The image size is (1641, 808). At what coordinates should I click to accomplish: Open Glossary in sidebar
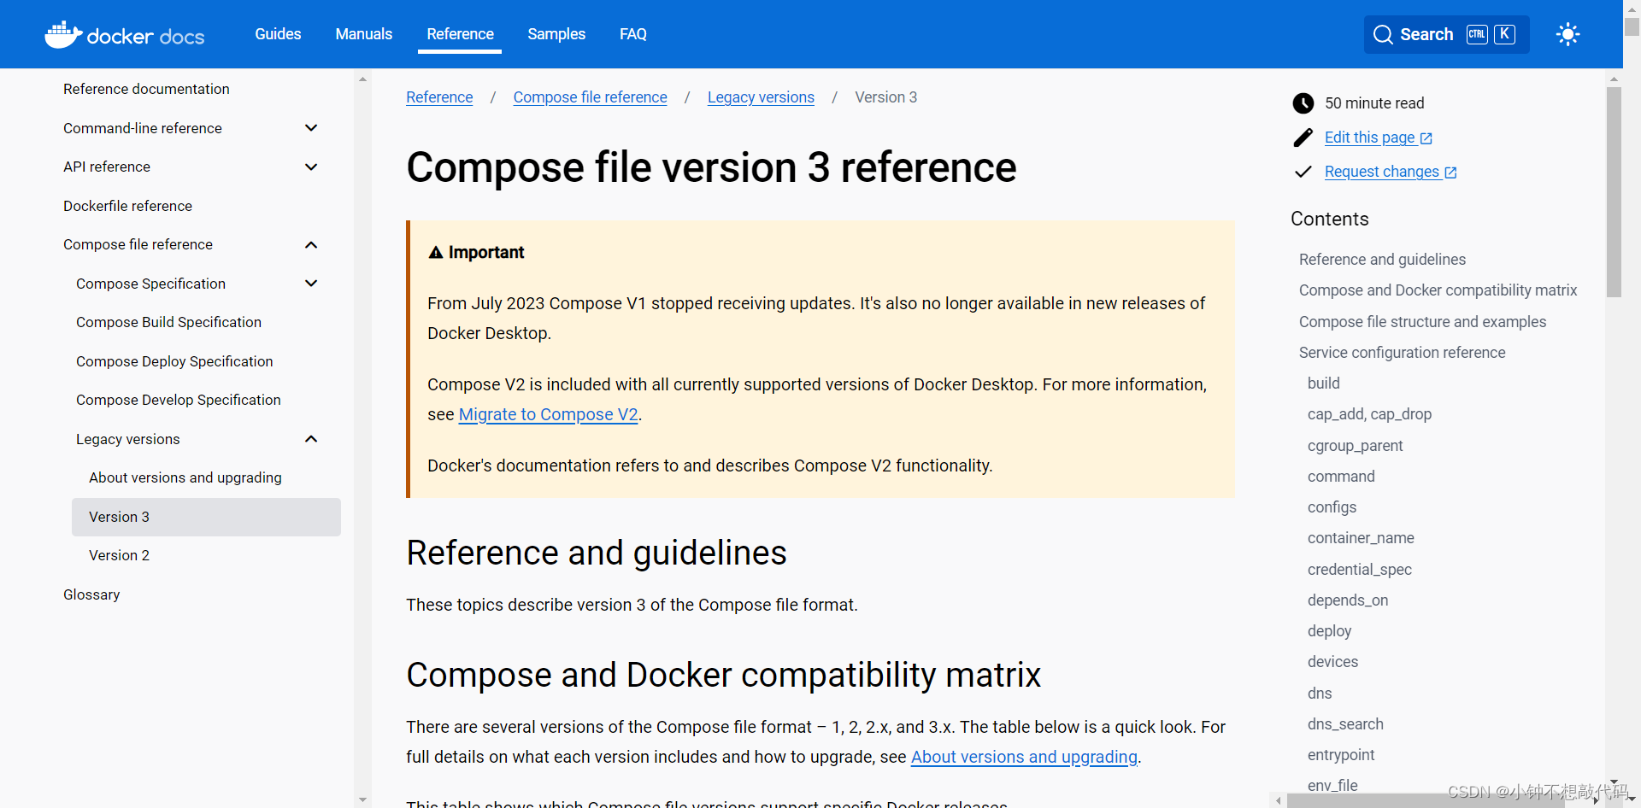point(91,594)
